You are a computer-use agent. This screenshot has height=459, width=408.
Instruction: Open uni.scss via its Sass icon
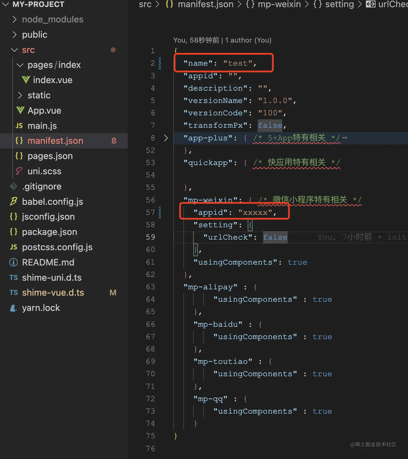19,171
